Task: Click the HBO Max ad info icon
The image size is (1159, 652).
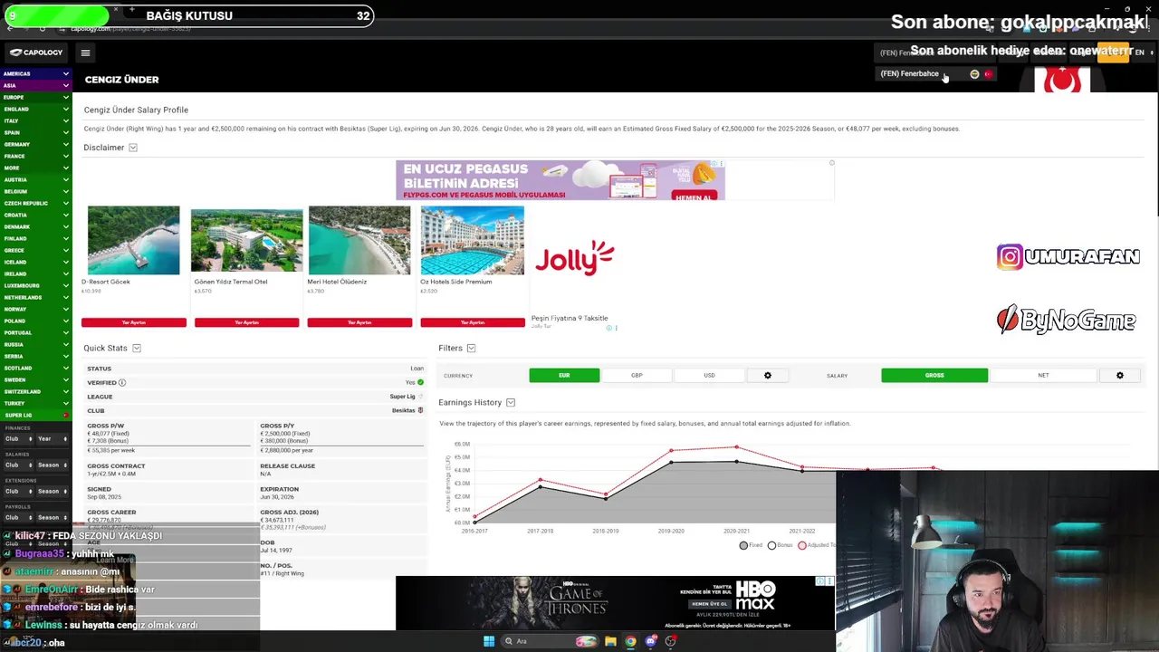Action: click(819, 581)
